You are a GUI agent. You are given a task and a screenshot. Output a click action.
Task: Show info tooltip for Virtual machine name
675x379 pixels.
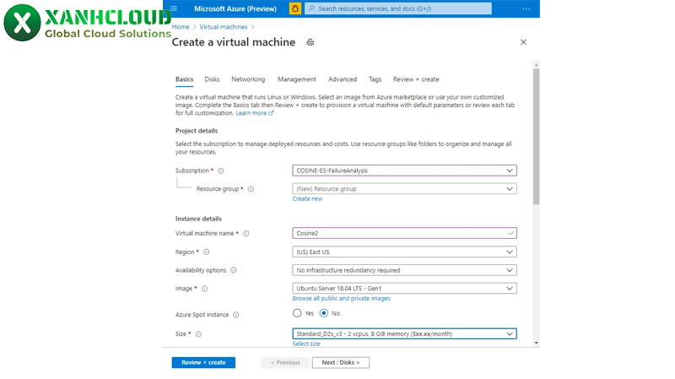tap(246, 234)
